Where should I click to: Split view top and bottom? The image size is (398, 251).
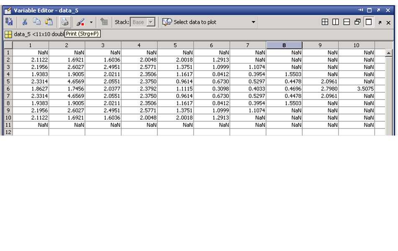tap(347, 22)
